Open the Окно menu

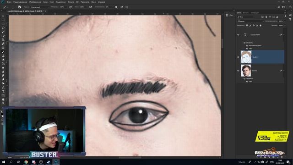click(x=93, y=2)
